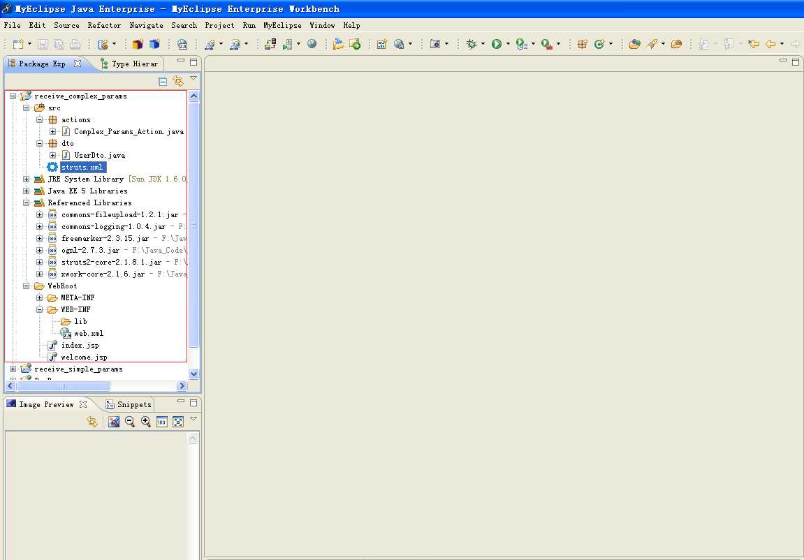The height and width of the screenshot is (560, 804).
Task: Click the Package Explorer horizontal scroll right arrow
Action: [x=182, y=386]
